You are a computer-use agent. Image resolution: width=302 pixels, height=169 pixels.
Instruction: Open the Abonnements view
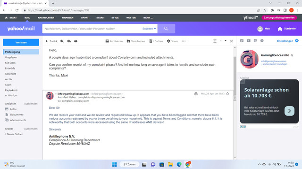(16, 120)
